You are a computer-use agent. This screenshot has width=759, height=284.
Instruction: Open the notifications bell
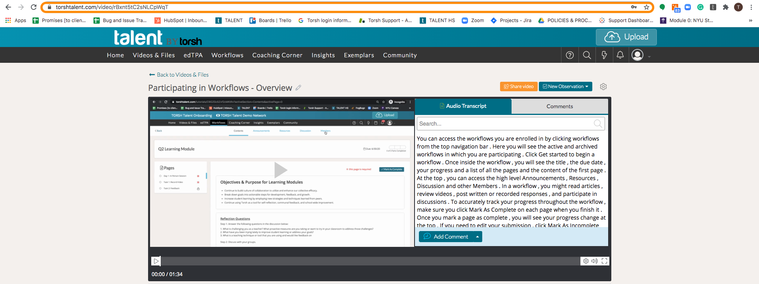620,55
